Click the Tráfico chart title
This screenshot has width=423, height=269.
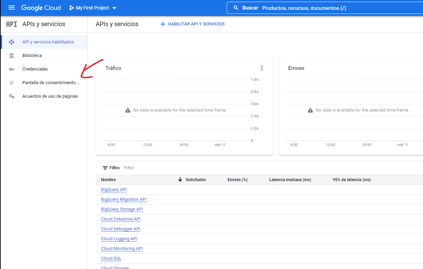click(x=113, y=68)
